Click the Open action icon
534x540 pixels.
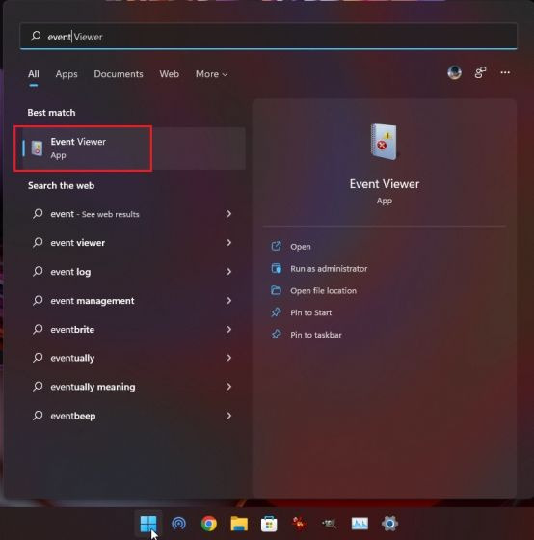tap(276, 246)
